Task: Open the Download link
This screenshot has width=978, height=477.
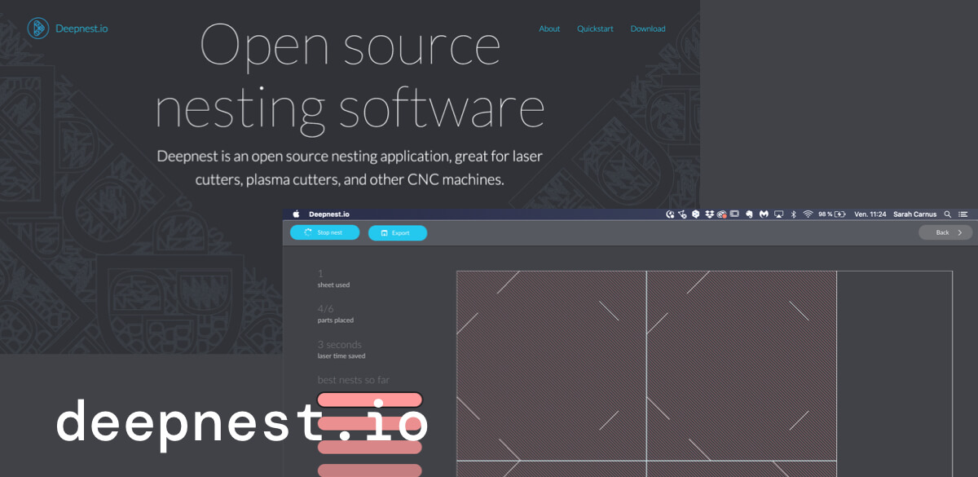Action: click(x=648, y=29)
